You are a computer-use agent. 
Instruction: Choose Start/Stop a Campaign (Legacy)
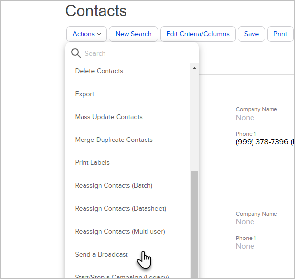tap(122, 276)
